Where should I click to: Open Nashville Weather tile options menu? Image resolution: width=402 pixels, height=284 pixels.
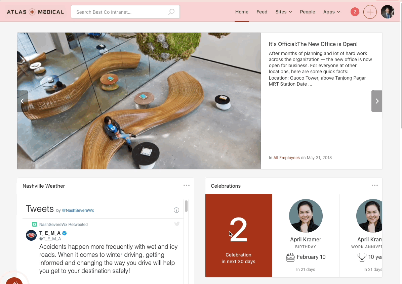click(187, 185)
